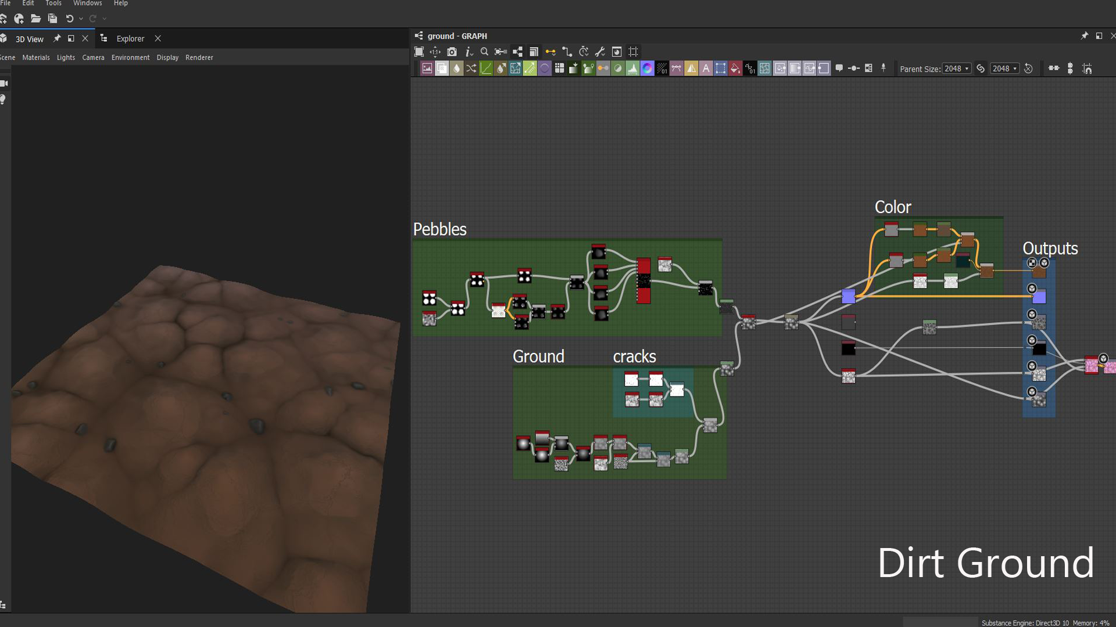The height and width of the screenshot is (627, 1116).
Task: Add a Text node from toolbar
Action: coord(706,69)
